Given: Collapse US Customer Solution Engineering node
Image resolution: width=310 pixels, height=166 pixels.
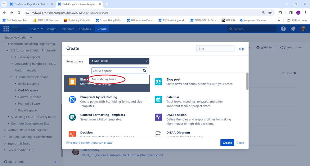Looking at the screenshot, I should (7, 50).
